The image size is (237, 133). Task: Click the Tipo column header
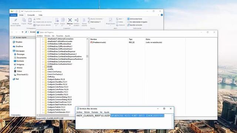tap(131, 39)
